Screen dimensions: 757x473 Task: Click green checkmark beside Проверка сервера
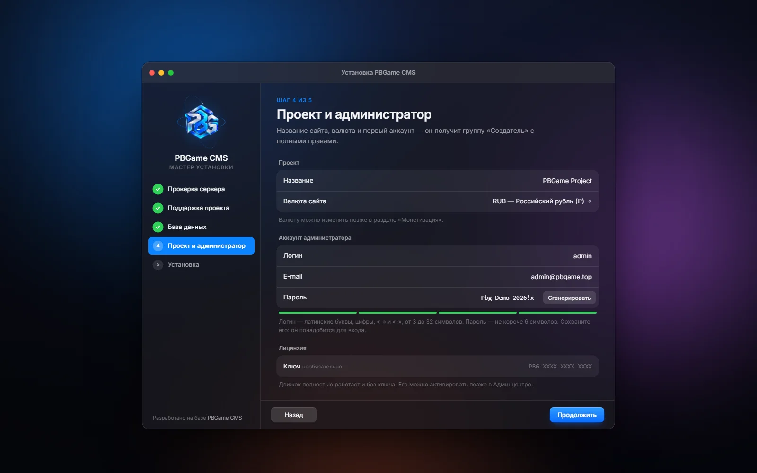(x=158, y=189)
